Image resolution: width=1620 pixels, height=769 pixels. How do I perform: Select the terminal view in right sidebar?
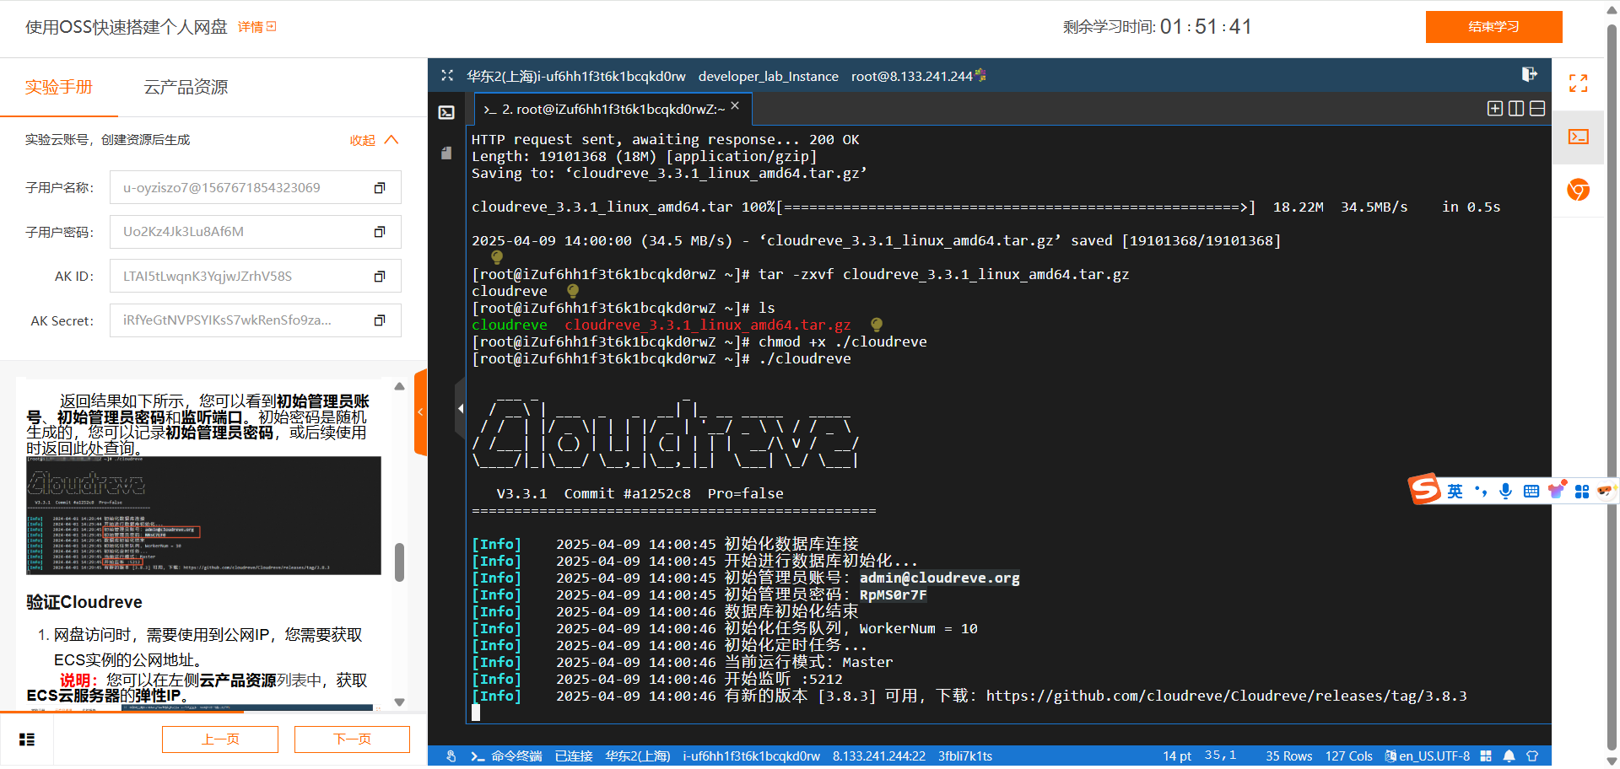[1579, 137]
